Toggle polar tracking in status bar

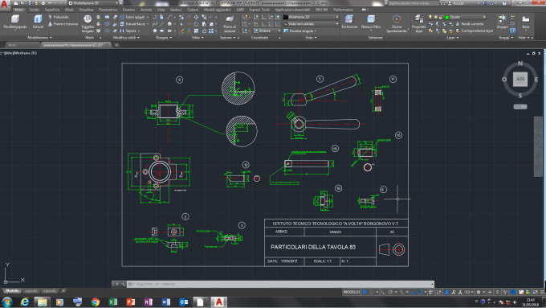(x=391, y=292)
